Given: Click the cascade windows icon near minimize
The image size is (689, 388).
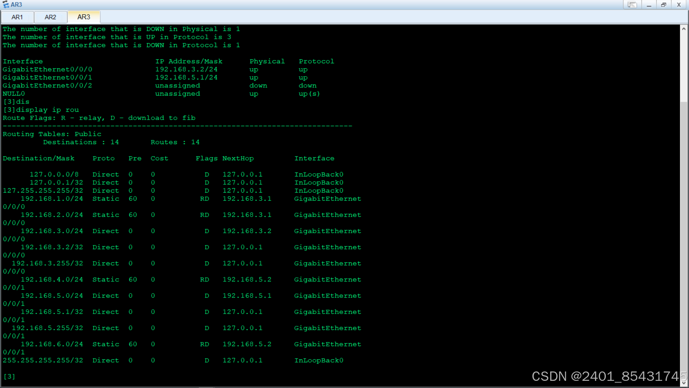Looking at the screenshot, I should (632, 5).
